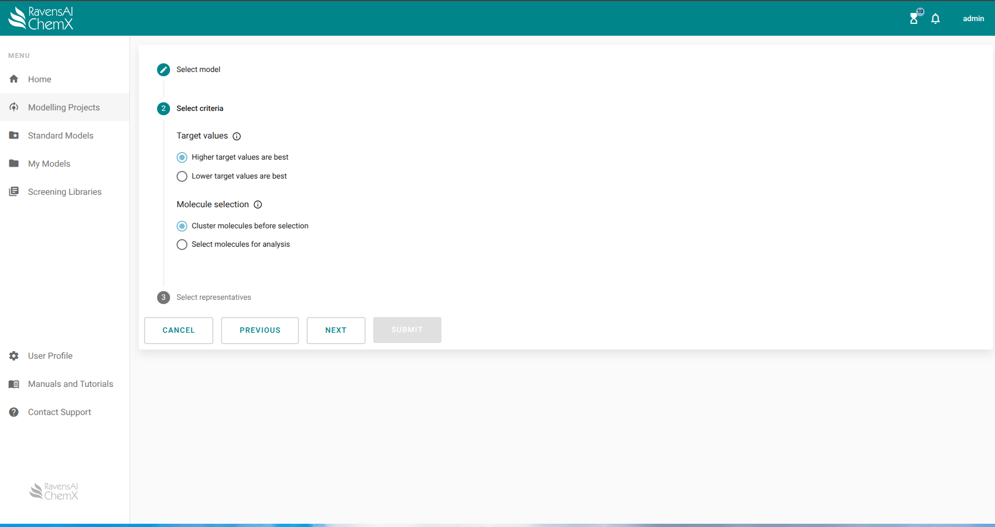The width and height of the screenshot is (995, 527).
Task: Expand the Select representatives step
Action: tap(213, 298)
